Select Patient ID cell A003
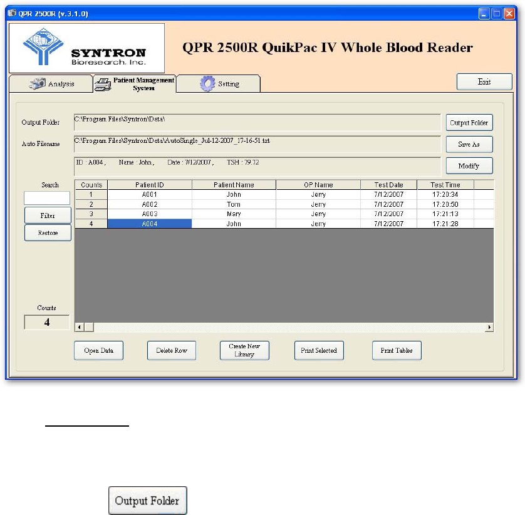 (150, 214)
